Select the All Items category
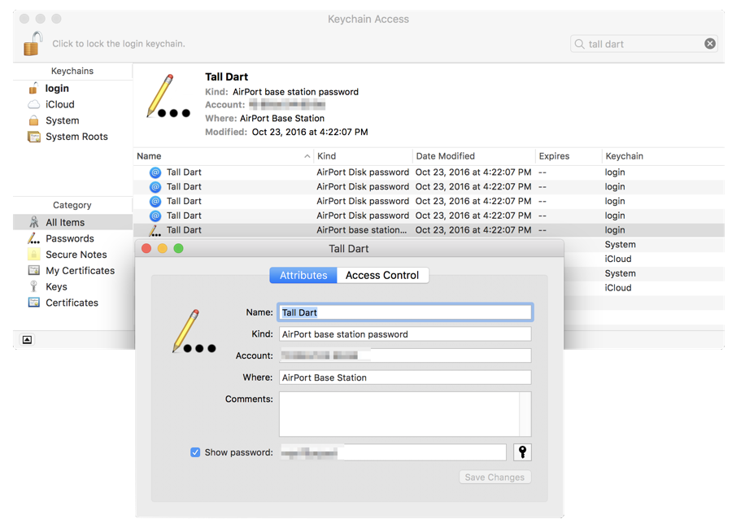 (72, 222)
